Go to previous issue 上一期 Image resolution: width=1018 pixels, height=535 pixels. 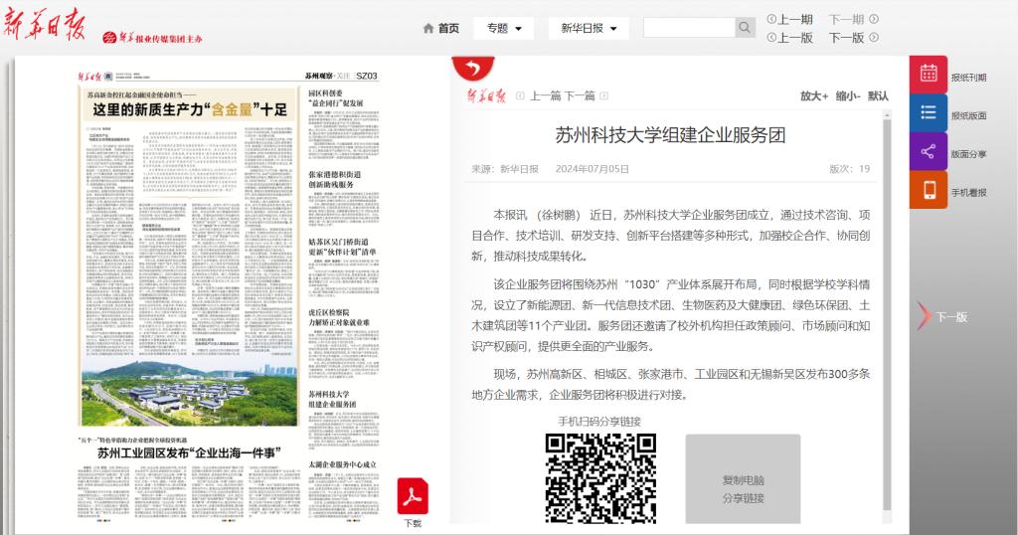[790, 20]
